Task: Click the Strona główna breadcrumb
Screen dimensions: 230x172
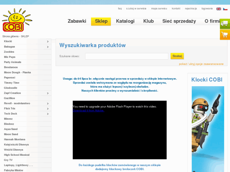Action: click(10, 36)
